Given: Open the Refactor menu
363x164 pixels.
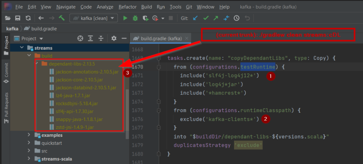Looking at the screenshot, I should coord(128,7).
